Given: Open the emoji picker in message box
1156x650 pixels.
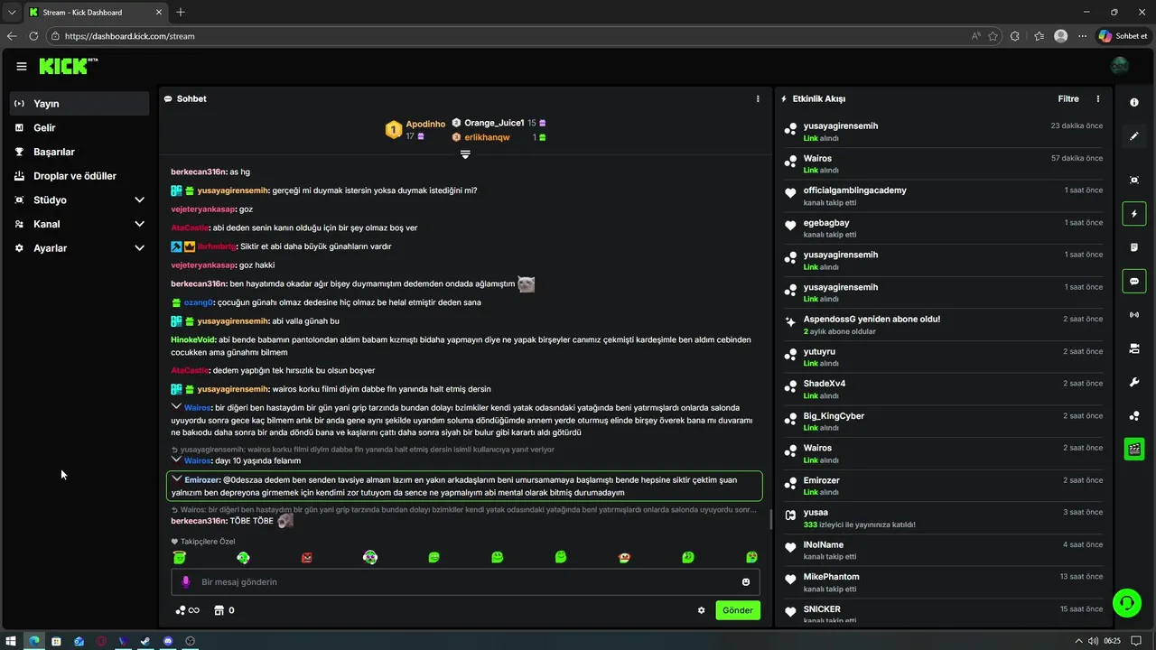Looking at the screenshot, I should [x=746, y=582].
